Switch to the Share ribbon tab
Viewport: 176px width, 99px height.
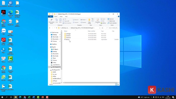coord(61,17)
